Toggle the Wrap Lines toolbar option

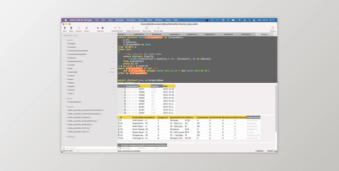(x=147, y=28)
